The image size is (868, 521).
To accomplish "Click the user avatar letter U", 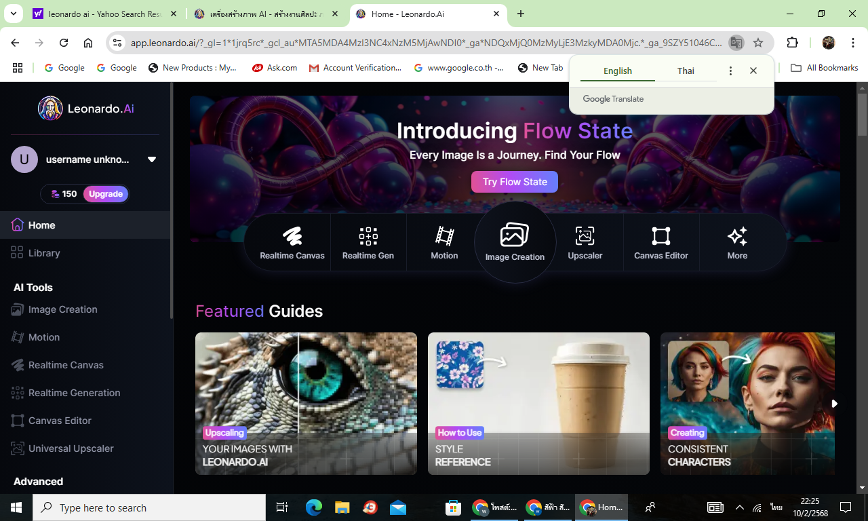I will click(24, 159).
